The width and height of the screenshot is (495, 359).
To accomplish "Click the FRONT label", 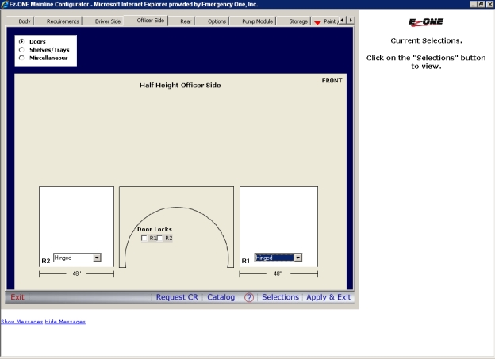I will tap(332, 81).
